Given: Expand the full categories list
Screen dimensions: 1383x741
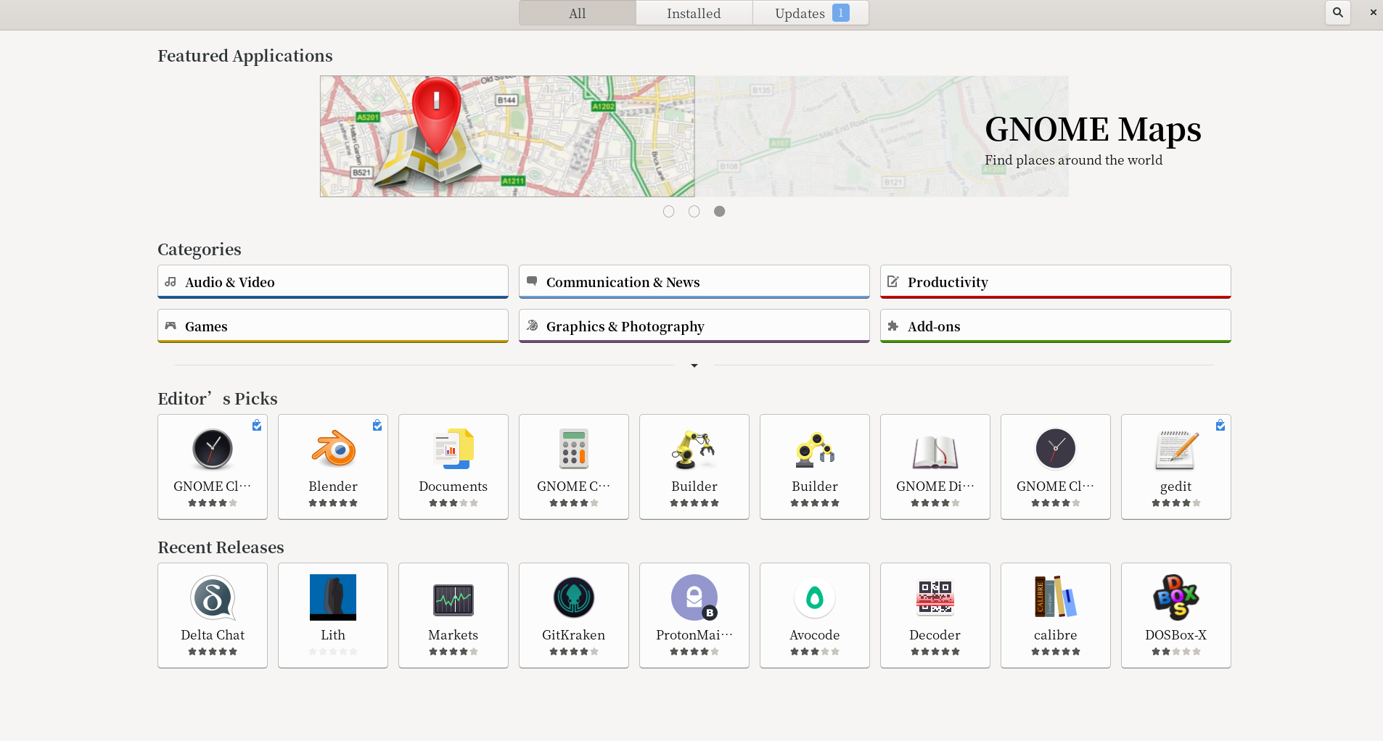Looking at the screenshot, I should point(693,365).
